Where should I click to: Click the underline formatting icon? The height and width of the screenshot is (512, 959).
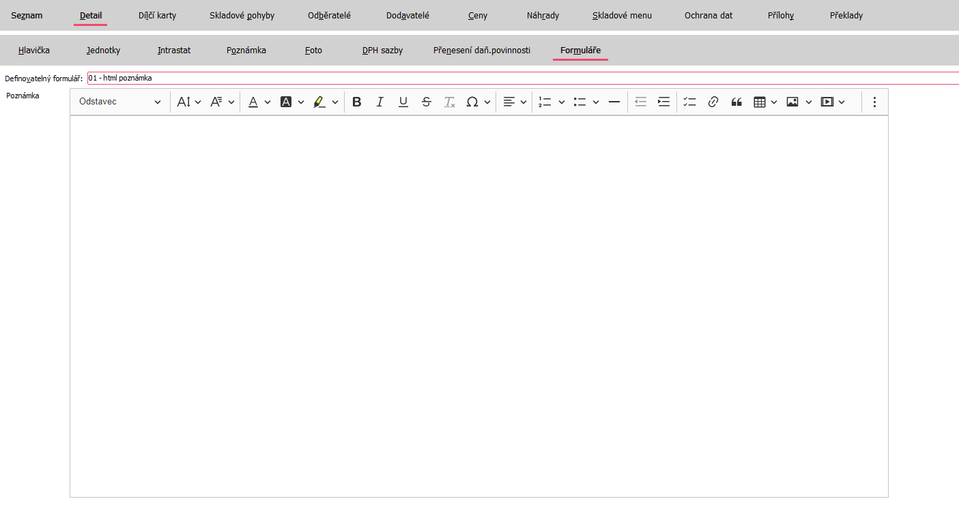click(403, 102)
